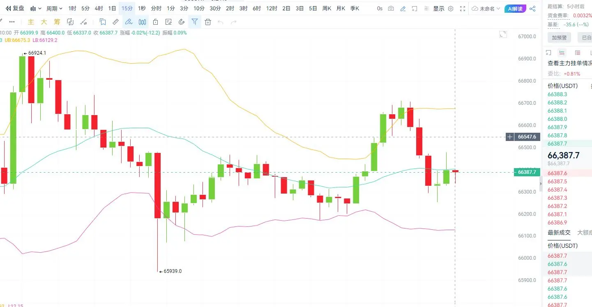Click the paperclip magnet icon

182,22
